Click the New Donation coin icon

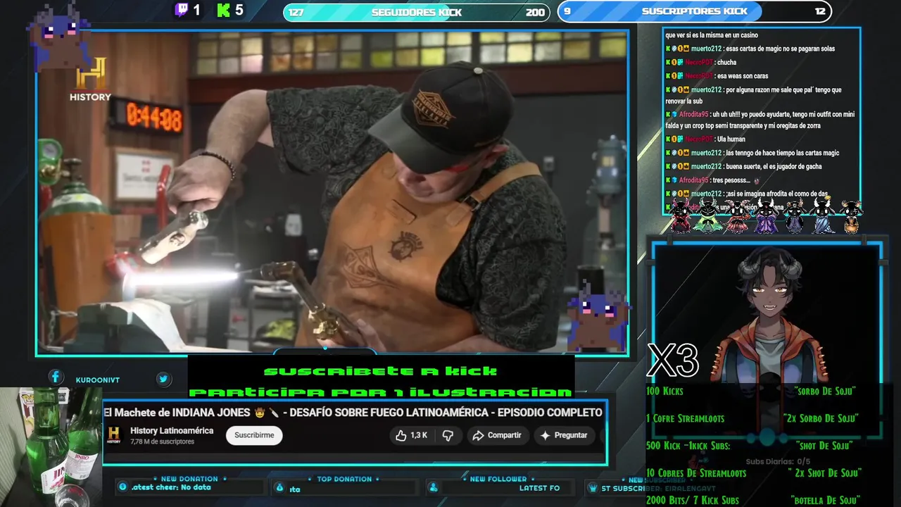point(122,487)
